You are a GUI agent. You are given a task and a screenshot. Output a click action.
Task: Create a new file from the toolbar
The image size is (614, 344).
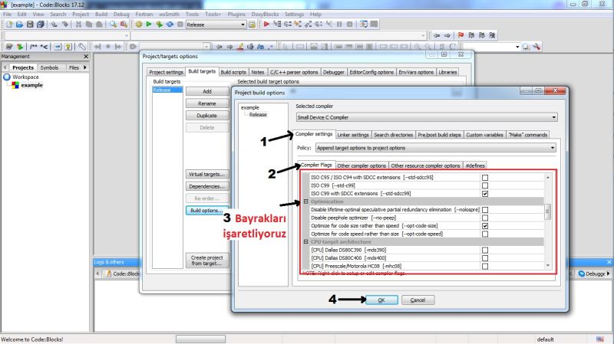coord(9,25)
